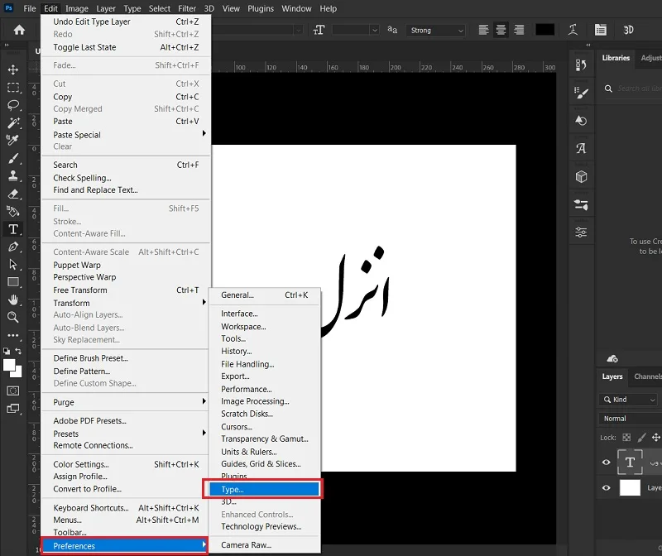Open the Edit Toolbar three-dots menu

[13, 336]
